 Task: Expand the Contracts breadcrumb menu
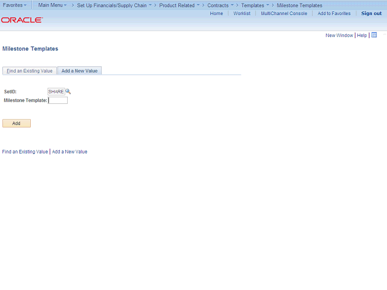click(x=220, y=5)
